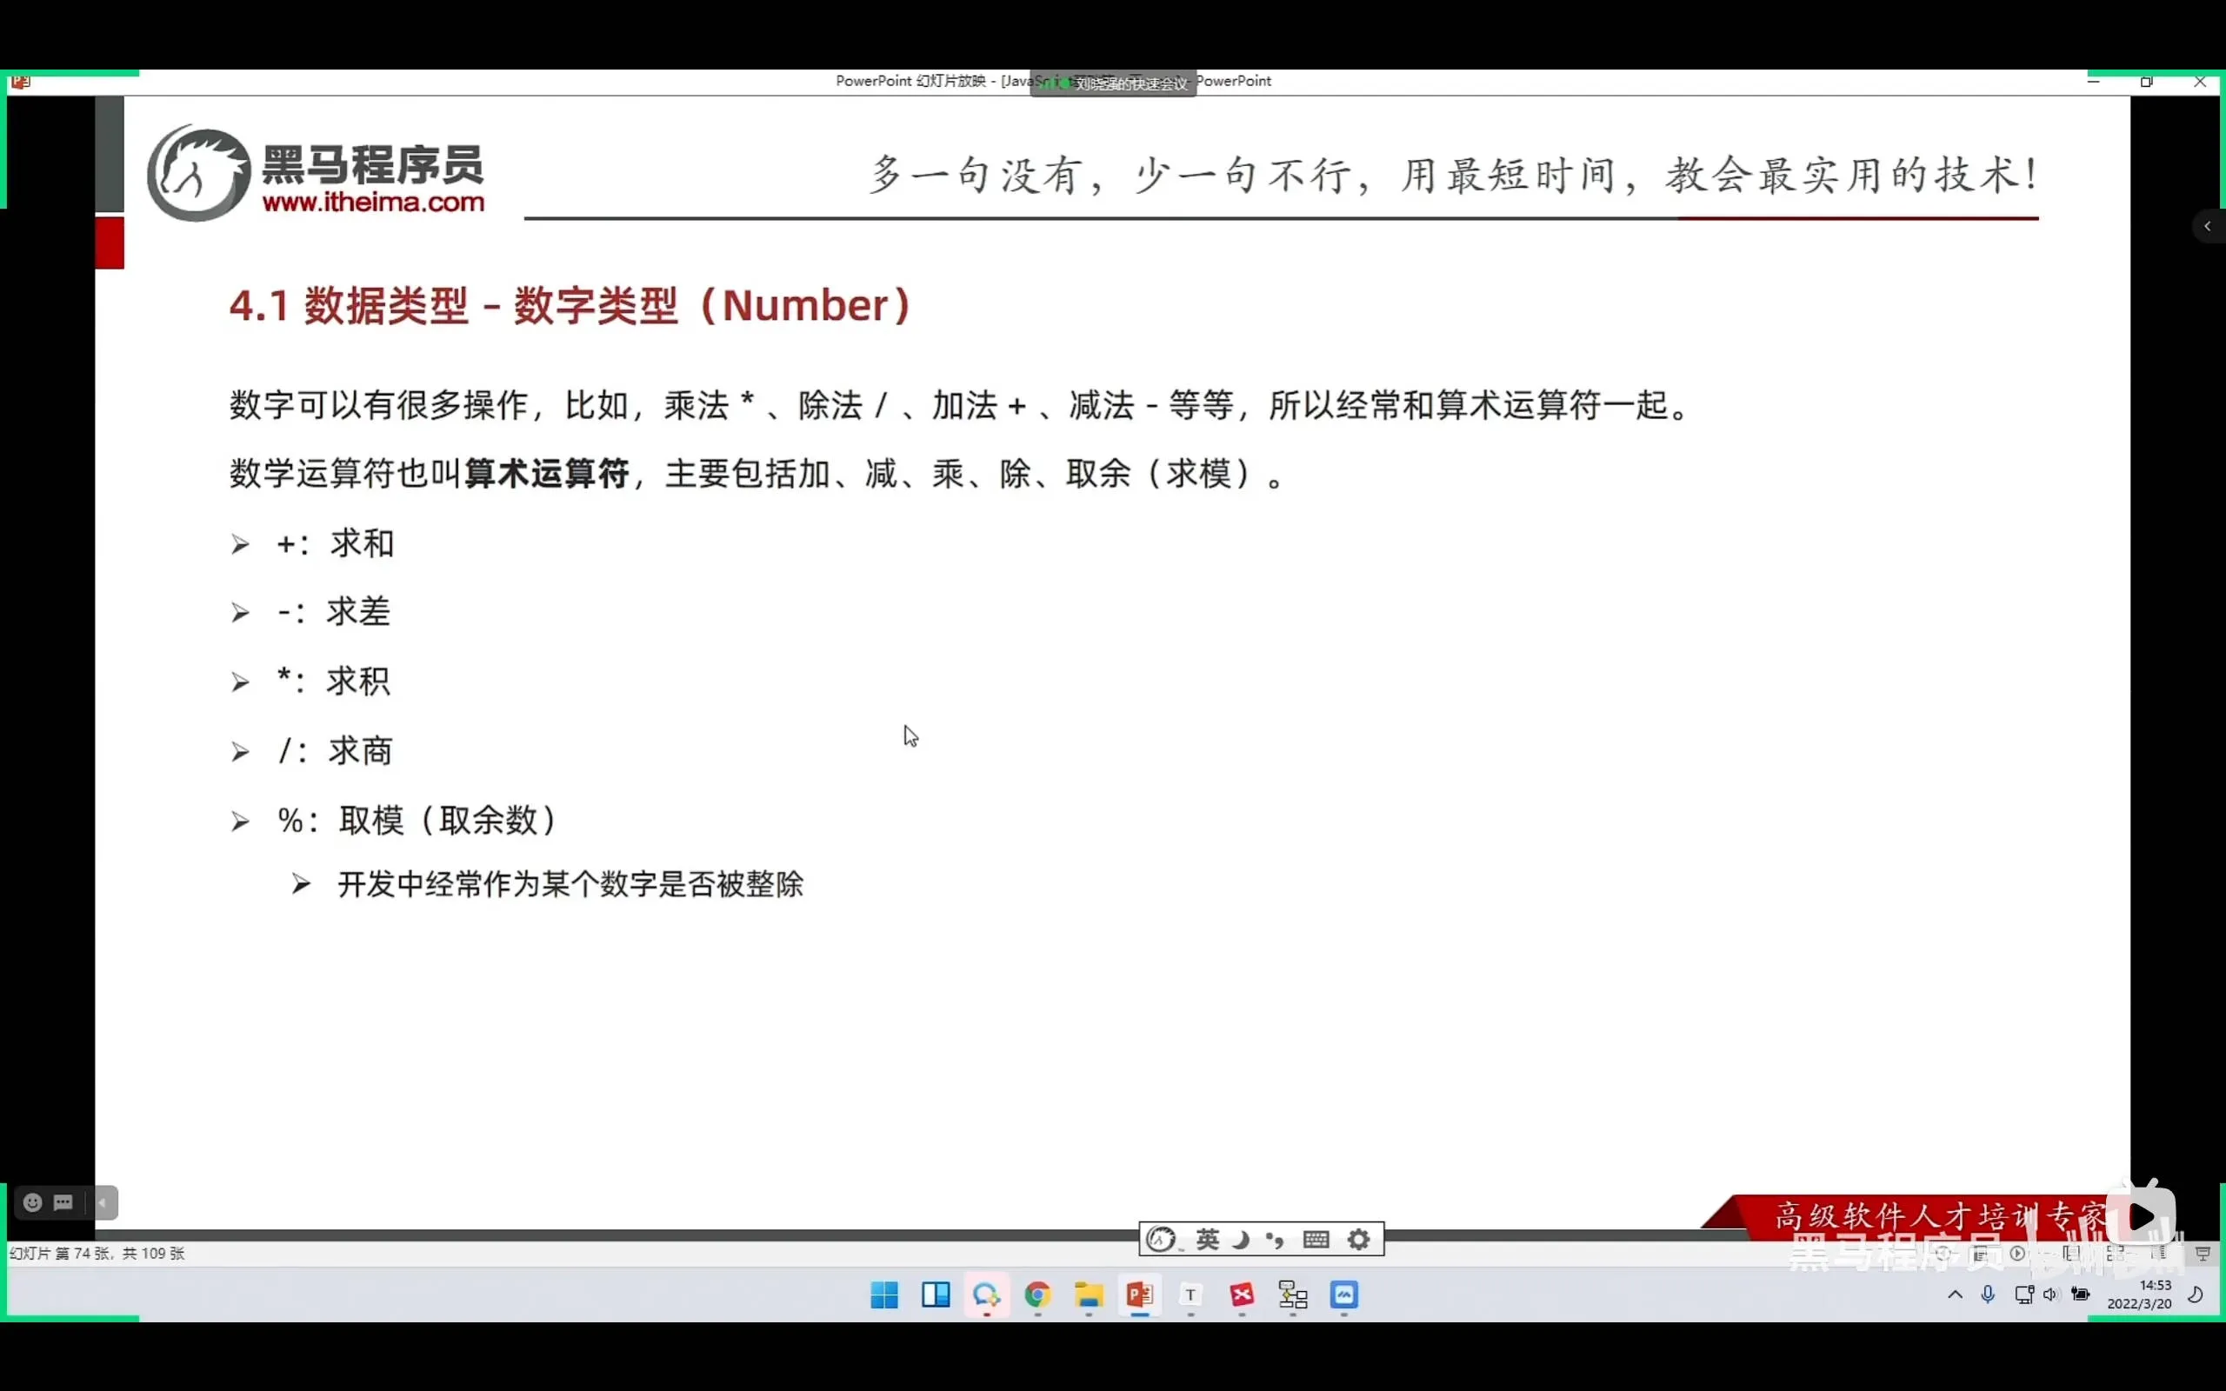2226x1391 pixels.
Task: Open PowerPoint from the taskbar
Action: tap(1140, 1294)
